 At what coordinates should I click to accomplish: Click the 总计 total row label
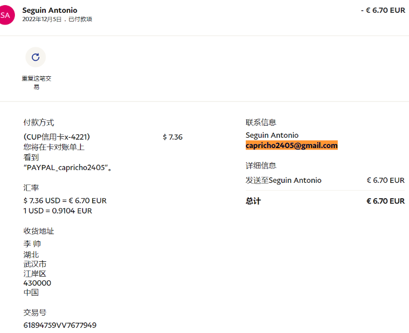pos(253,201)
